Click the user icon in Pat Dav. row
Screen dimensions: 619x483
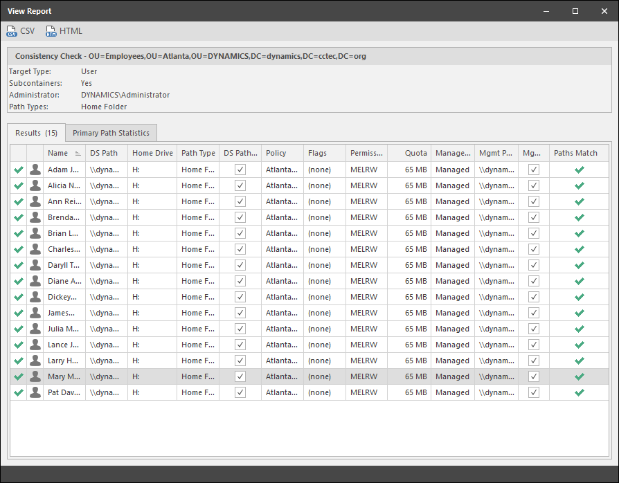[x=35, y=392]
